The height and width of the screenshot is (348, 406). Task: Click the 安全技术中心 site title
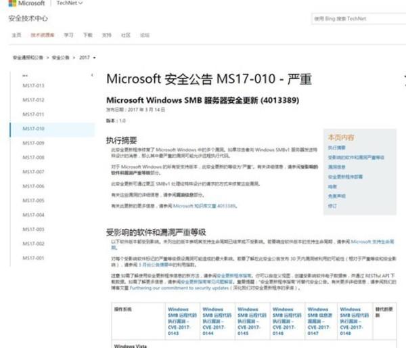pyautogui.click(x=28, y=18)
